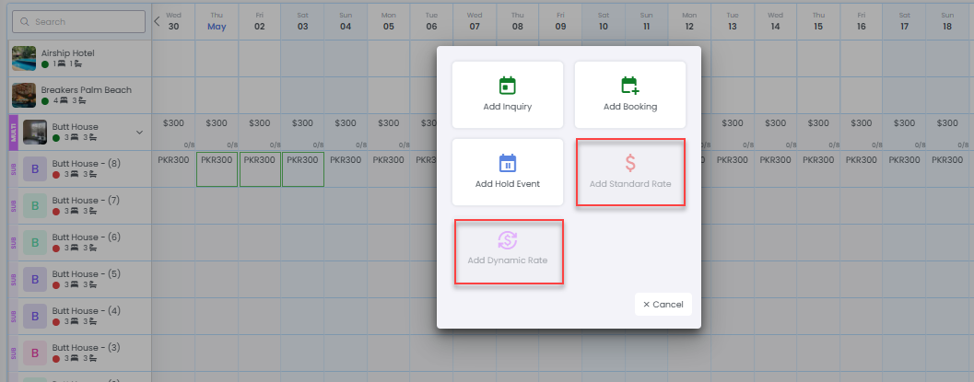The width and height of the screenshot is (974, 382).
Task: Select the Sat 03 date header
Action: click(x=302, y=21)
